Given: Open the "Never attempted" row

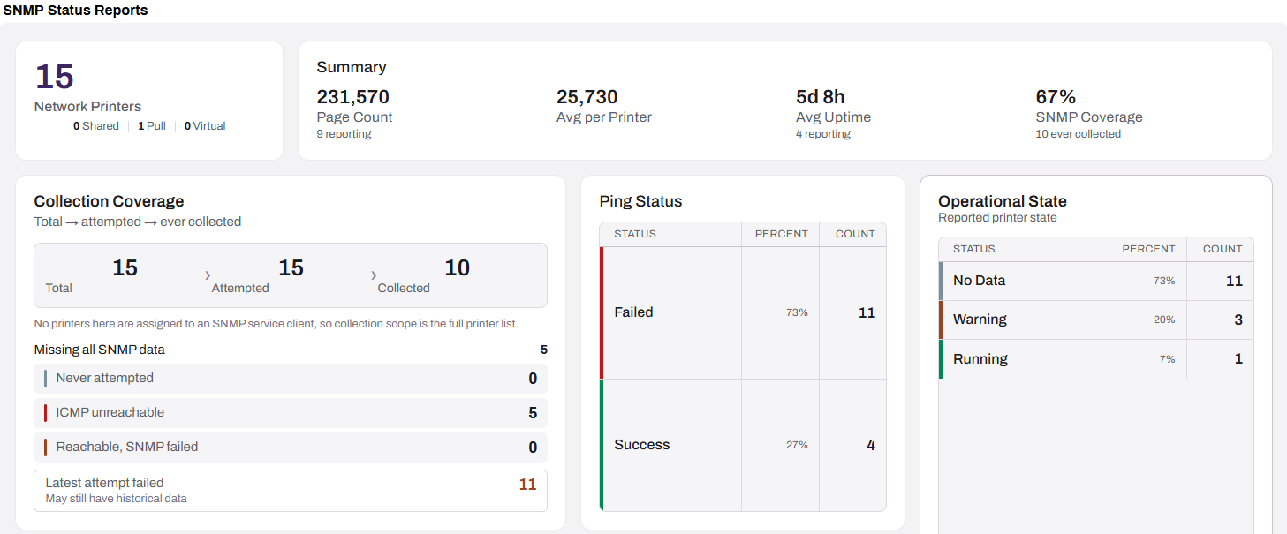Looking at the screenshot, I should point(291,379).
